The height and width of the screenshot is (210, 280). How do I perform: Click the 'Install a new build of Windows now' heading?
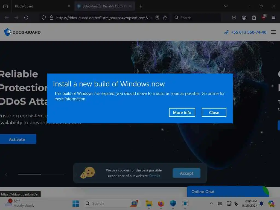[x=109, y=84]
